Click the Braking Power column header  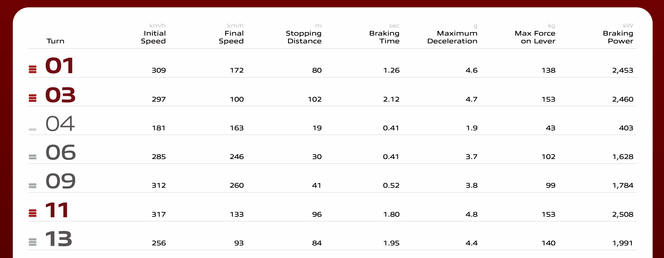coord(618,37)
